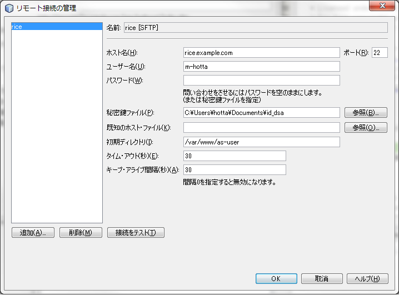This screenshot has height=295, width=399.
Task: Remove the connection using 削除(M) button
Action: [81, 232]
